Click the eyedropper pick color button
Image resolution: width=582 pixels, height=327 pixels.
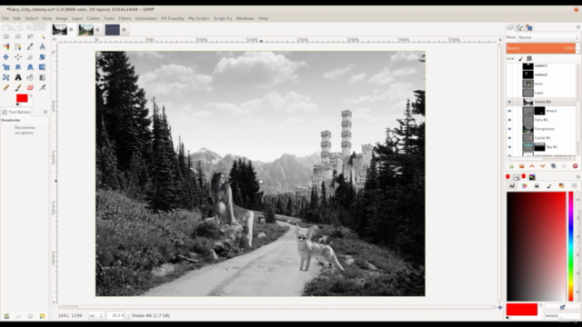pos(562,307)
